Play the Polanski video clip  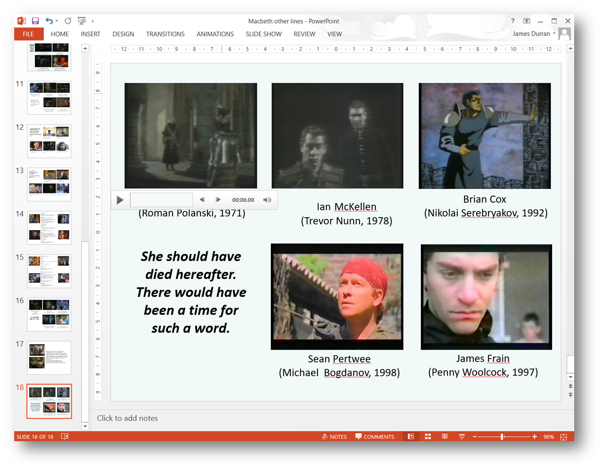click(120, 200)
